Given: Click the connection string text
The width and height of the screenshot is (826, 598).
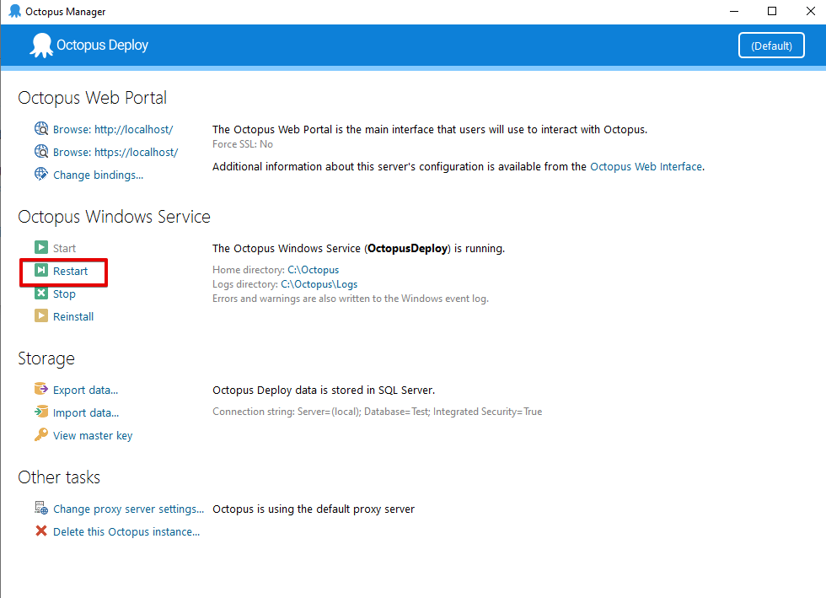Looking at the screenshot, I should pyautogui.click(x=378, y=412).
